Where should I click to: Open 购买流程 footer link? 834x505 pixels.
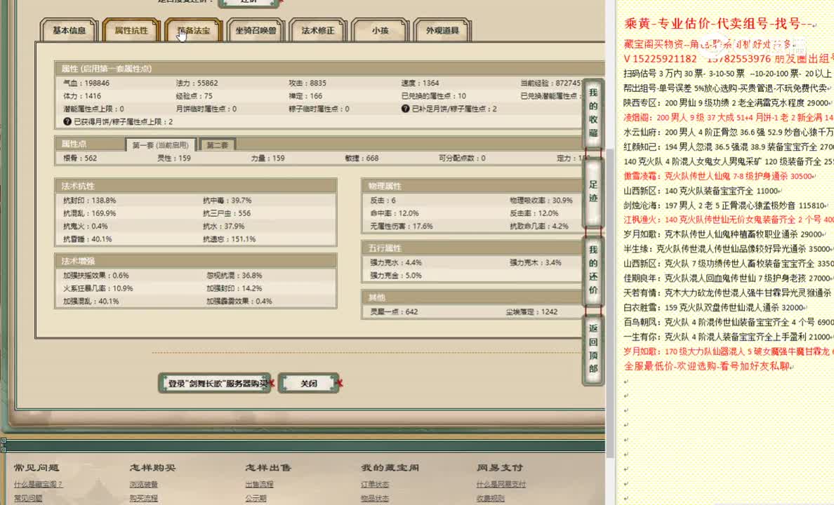click(x=144, y=498)
